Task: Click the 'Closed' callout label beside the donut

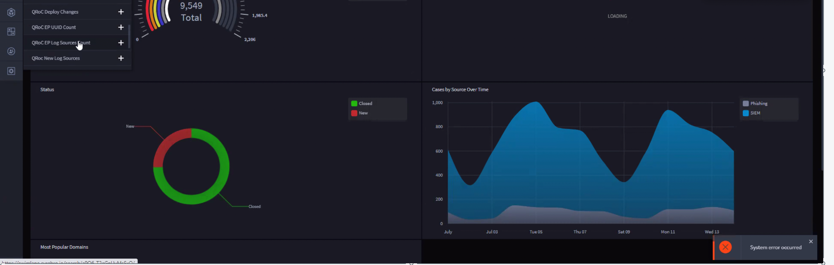Action: pos(255,207)
